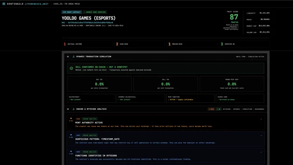Expand the Suspicious Pattern Timestamp_Gate chevron
This screenshot has height=165, width=293.
261,136
